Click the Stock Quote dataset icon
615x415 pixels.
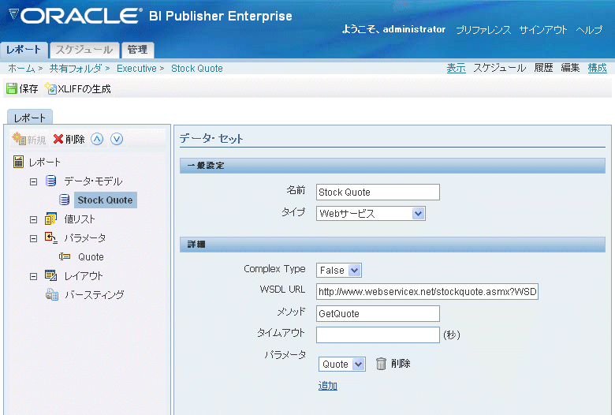(x=65, y=200)
